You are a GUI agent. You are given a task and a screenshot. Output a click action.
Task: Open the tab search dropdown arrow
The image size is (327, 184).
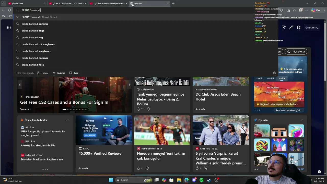3,4
